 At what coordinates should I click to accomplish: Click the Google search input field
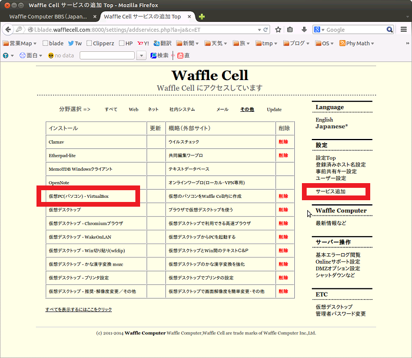click(355, 29)
